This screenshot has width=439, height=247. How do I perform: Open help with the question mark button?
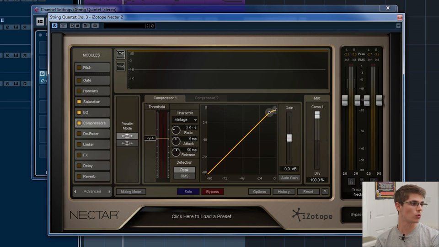click(325, 192)
